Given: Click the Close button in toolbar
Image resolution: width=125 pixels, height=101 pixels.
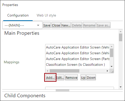Looking at the screenshot, I should 56,25.
